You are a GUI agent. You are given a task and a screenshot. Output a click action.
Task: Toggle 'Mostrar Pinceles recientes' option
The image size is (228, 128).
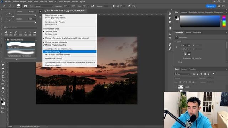click(69, 45)
